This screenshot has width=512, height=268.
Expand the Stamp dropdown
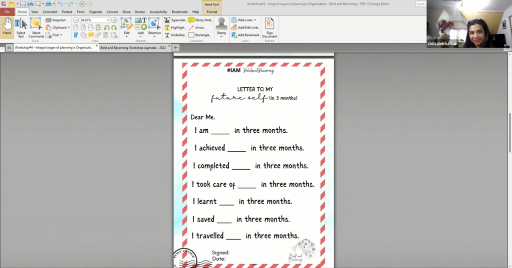221,36
